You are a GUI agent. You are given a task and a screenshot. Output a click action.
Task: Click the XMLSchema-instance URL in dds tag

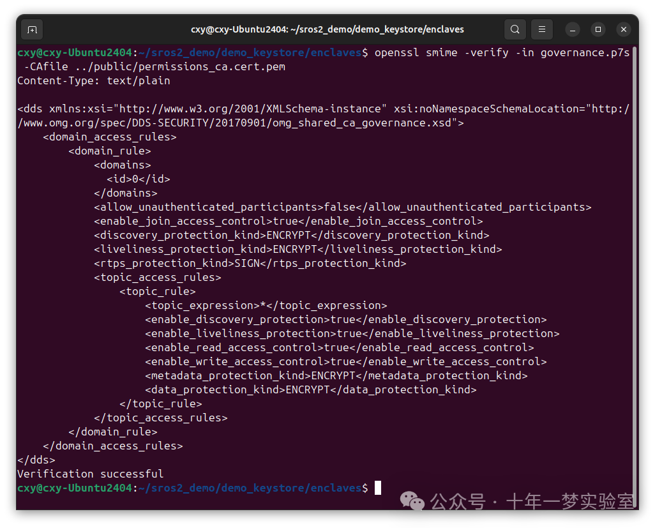pyautogui.click(x=250, y=109)
